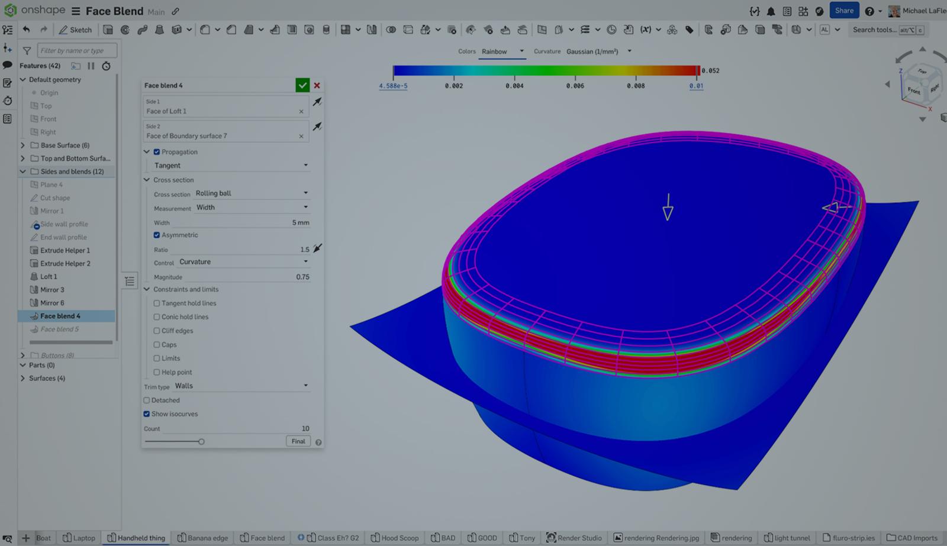Switch to the Hood Scoop tab

coord(394,538)
